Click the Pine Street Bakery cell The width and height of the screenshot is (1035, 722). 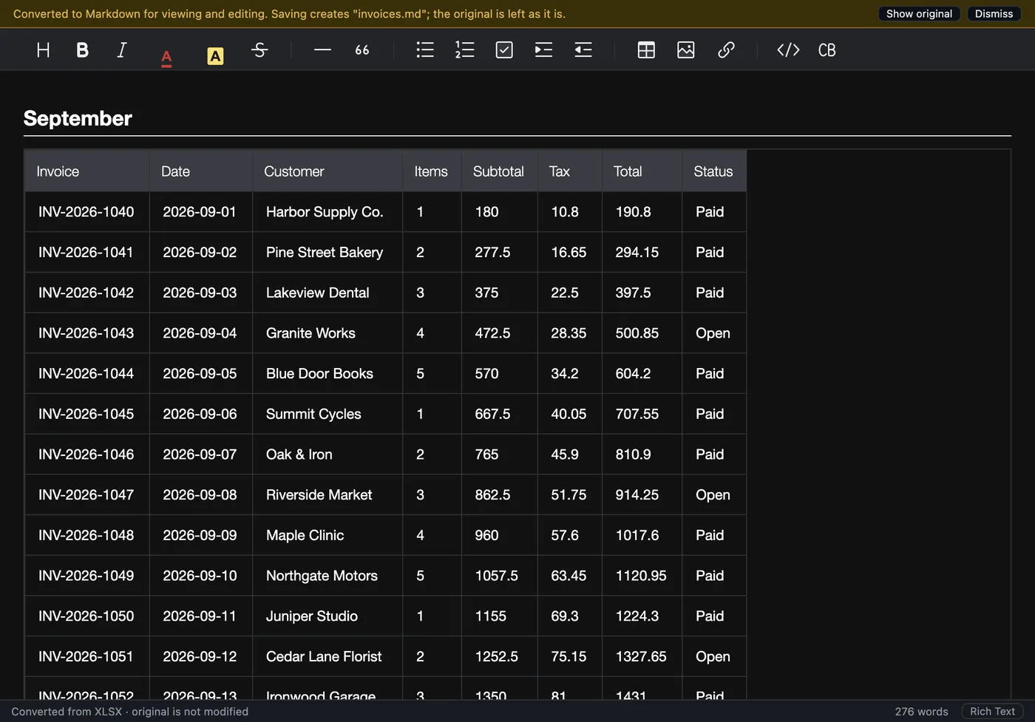(328, 253)
